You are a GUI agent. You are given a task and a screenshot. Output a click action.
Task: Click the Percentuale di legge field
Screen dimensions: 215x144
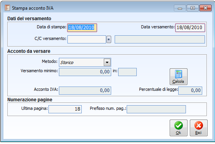click(190, 90)
